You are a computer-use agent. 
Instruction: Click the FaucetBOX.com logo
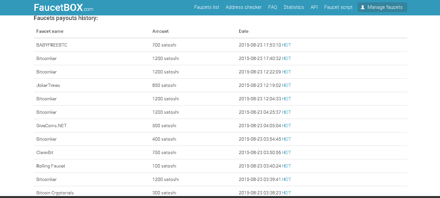pos(64,7)
